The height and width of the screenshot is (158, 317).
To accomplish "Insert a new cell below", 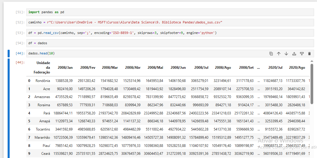I will click(302, 54).
